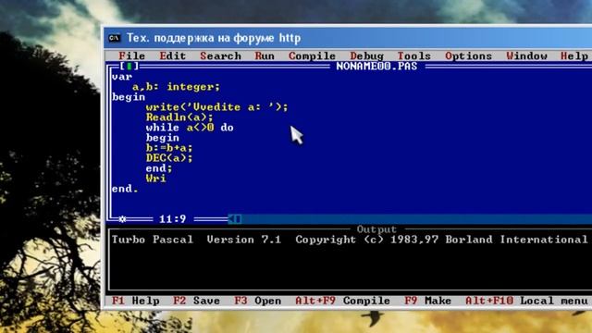Click the F9 Make status bar shortcut
The height and width of the screenshot is (333, 592).
coord(427,301)
